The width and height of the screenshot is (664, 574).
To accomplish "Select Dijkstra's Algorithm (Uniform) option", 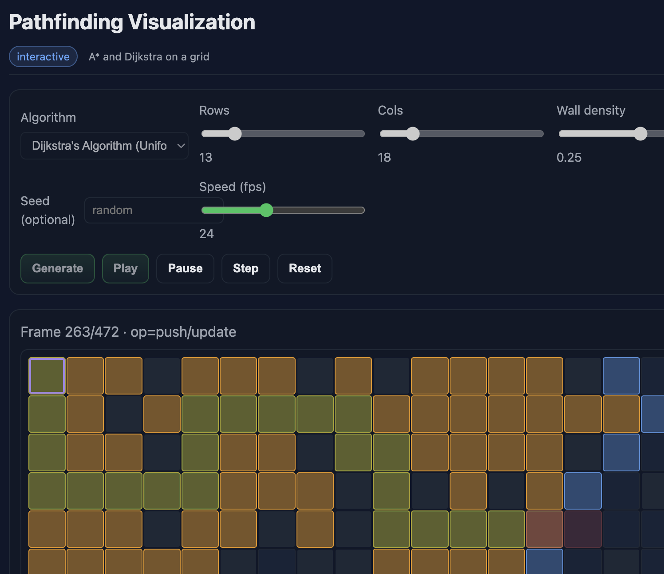I will (x=104, y=146).
